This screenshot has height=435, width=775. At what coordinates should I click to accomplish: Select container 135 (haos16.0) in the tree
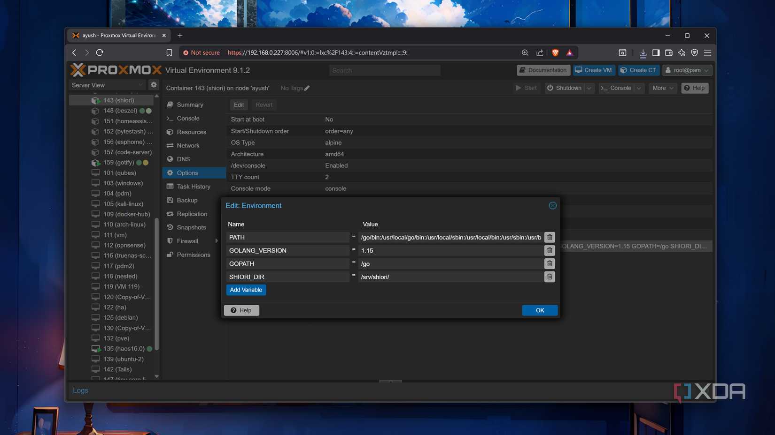click(x=124, y=348)
